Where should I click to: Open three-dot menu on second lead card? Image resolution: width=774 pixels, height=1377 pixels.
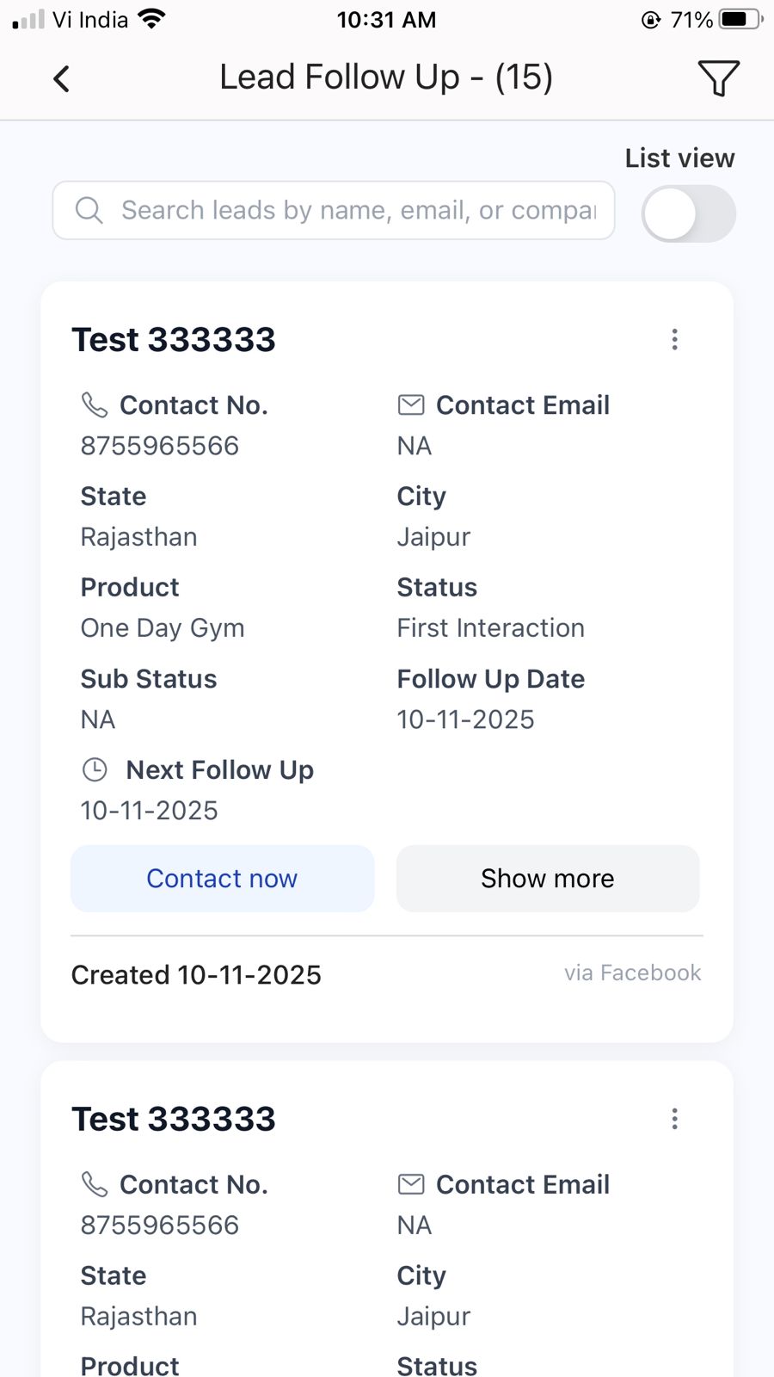(674, 1119)
